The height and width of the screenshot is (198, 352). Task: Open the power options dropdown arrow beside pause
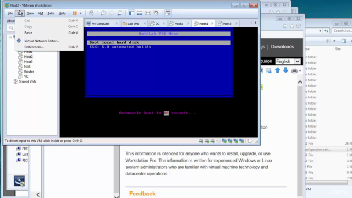(x=81, y=13)
